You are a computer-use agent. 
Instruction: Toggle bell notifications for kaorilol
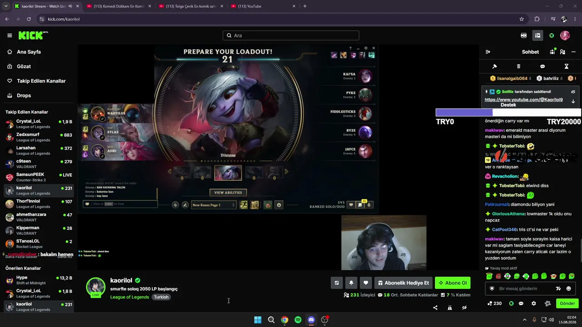pos(351,283)
